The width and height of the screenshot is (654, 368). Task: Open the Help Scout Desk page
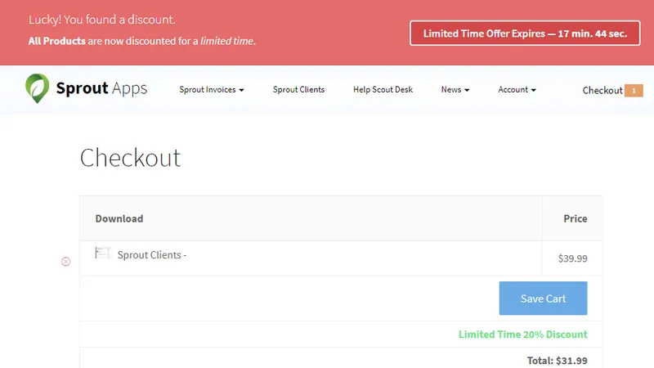coord(383,90)
